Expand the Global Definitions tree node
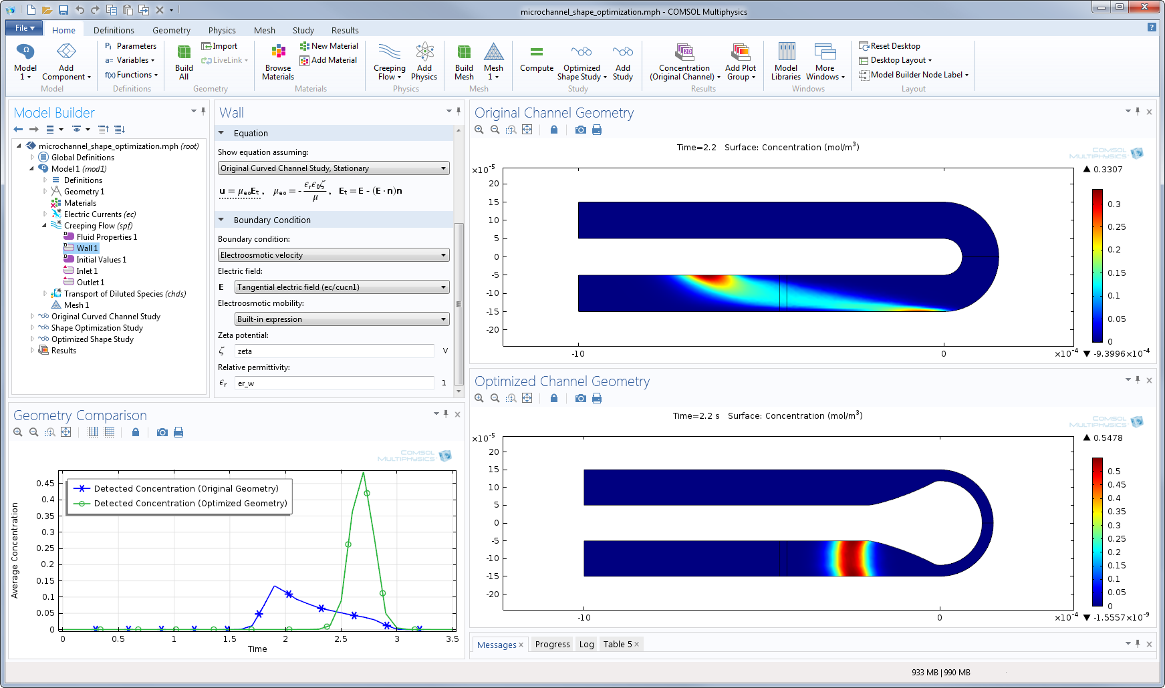The height and width of the screenshot is (688, 1165). click(32, 158)
